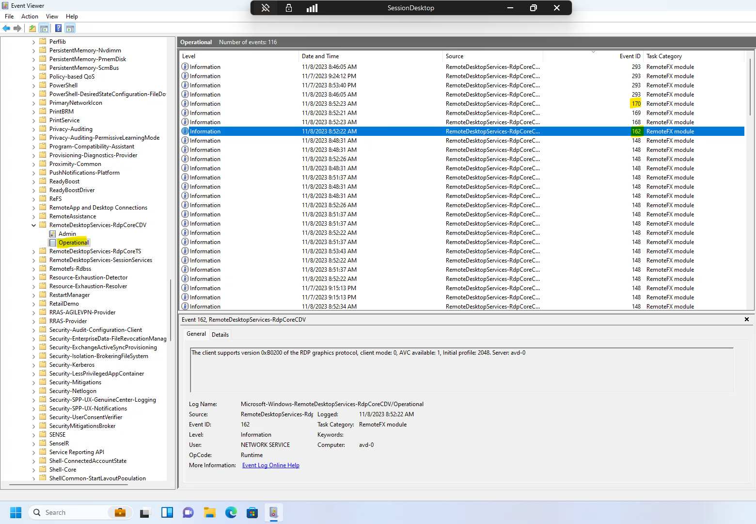Image resolution: width=756 pixels, height=524 pixels.
Task: Open the Widgets panel taskbar icon
Action: coord(167,512)
